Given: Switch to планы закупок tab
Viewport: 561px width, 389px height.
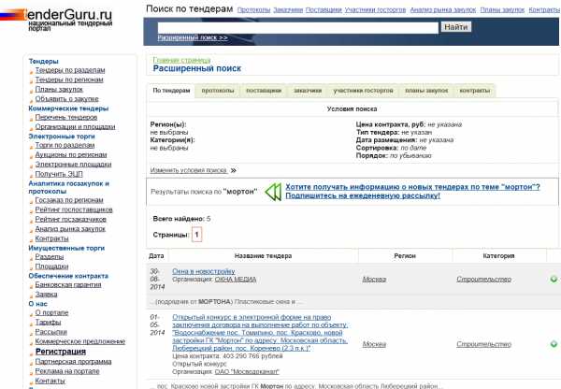Looking at the screenshot, I should coord(426,91).
